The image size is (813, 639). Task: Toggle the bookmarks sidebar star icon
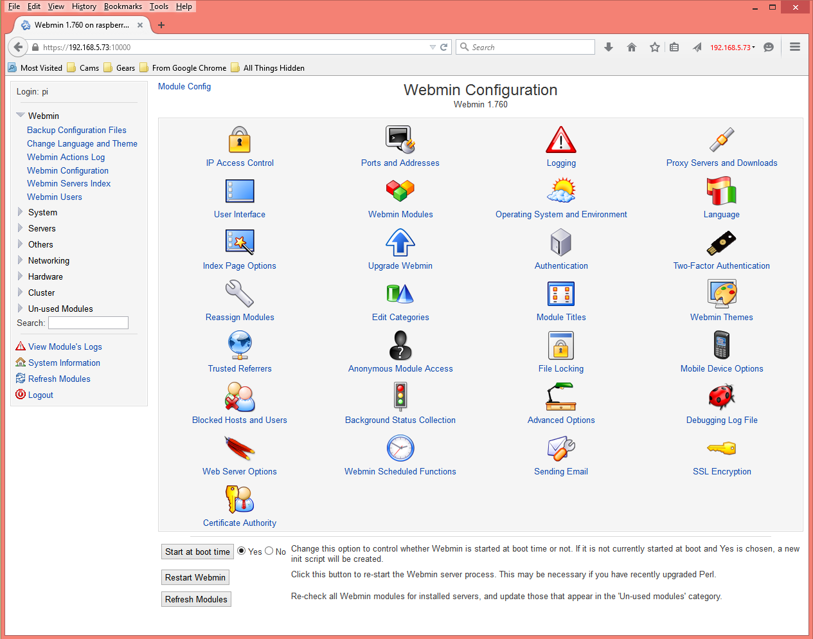coord(655,47)
